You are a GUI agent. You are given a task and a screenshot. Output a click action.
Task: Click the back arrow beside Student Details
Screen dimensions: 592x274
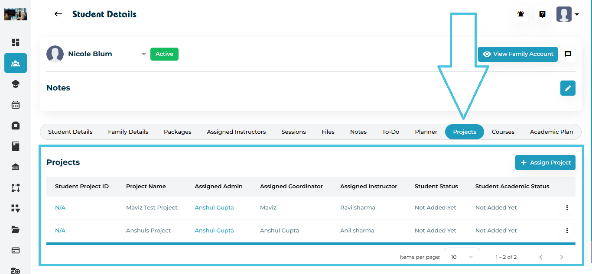point(58,14)
